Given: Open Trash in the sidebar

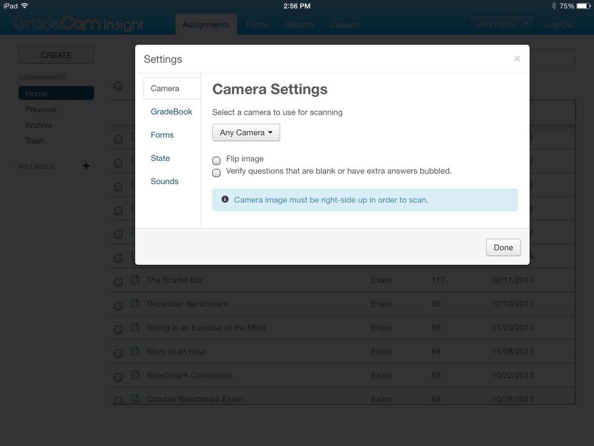Looking at the screenshot, I should click(x=35, y=140).
